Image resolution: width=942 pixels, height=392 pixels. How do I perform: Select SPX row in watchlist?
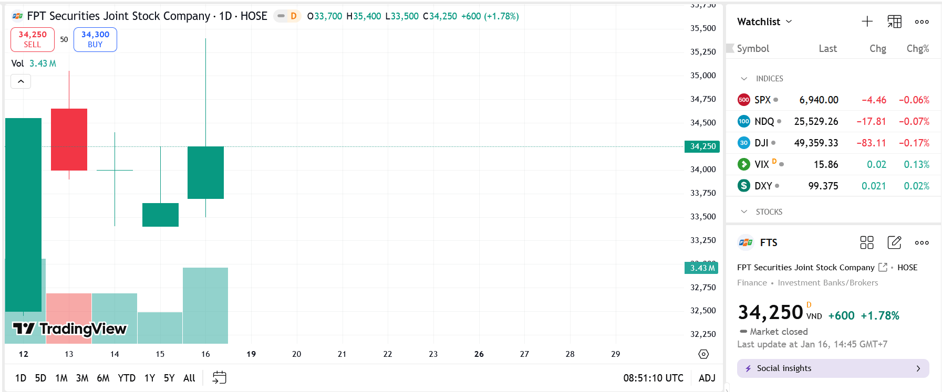(833, 100)
